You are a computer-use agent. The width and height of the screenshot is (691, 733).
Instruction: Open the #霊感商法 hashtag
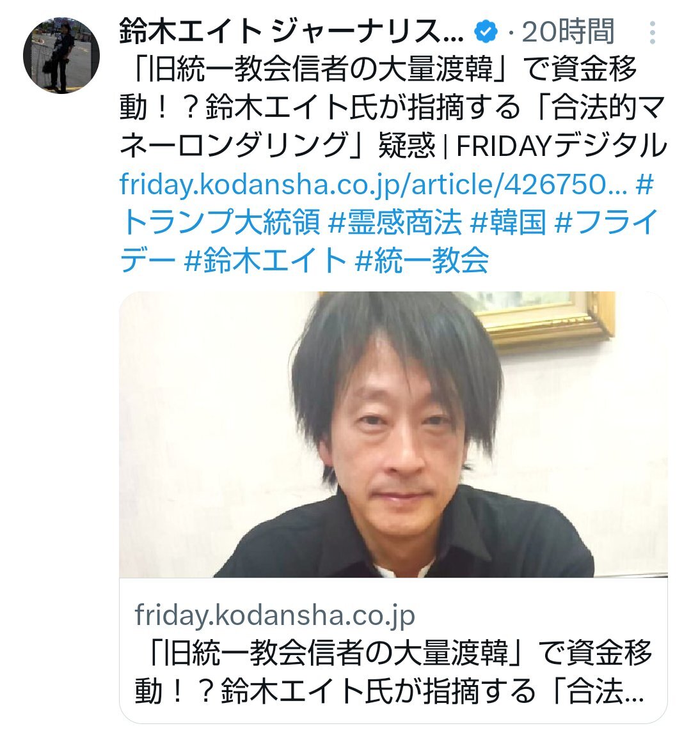(x=395, y=222)
